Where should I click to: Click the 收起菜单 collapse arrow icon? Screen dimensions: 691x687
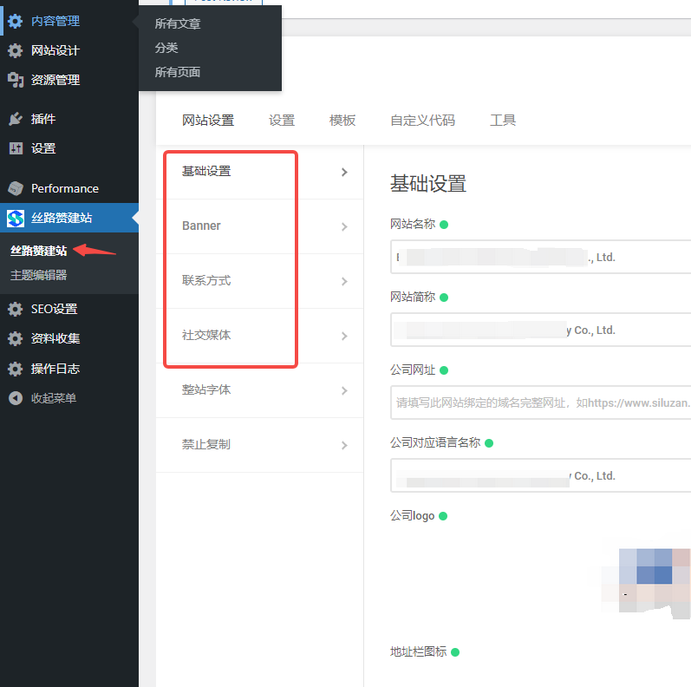16,398
